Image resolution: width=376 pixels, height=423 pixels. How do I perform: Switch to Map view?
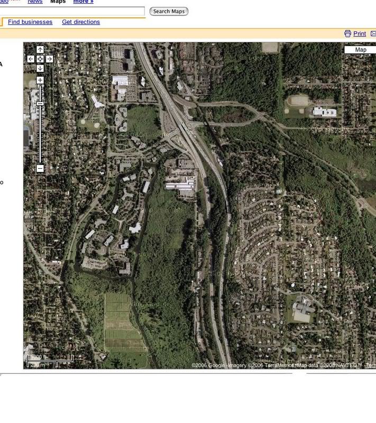coord(361,50)
